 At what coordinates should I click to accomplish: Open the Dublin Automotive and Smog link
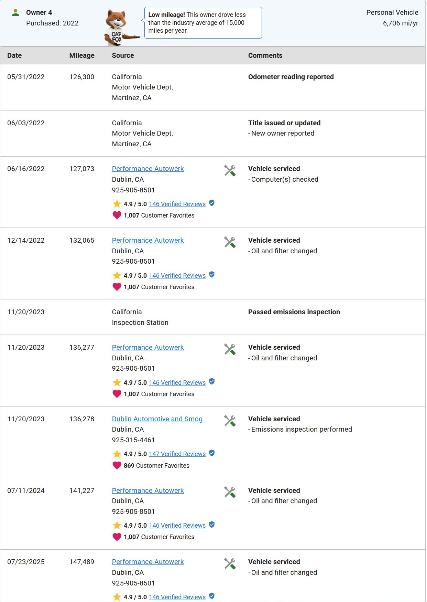(157, 419)
